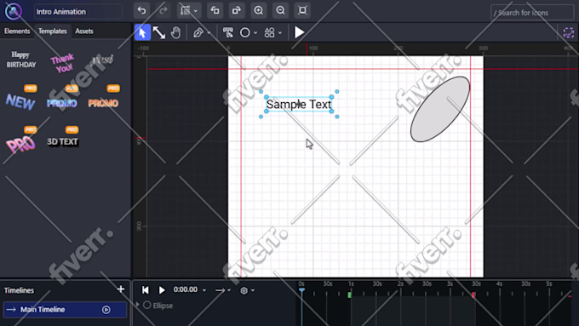Zoom out of the canvas

click(x=280, y=10)
